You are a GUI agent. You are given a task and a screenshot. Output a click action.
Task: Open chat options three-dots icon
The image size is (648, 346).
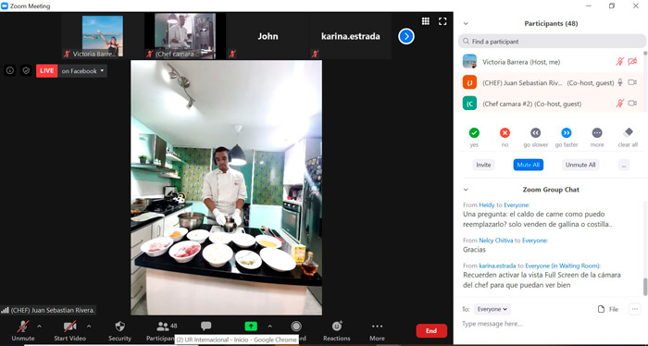point(634,309)
